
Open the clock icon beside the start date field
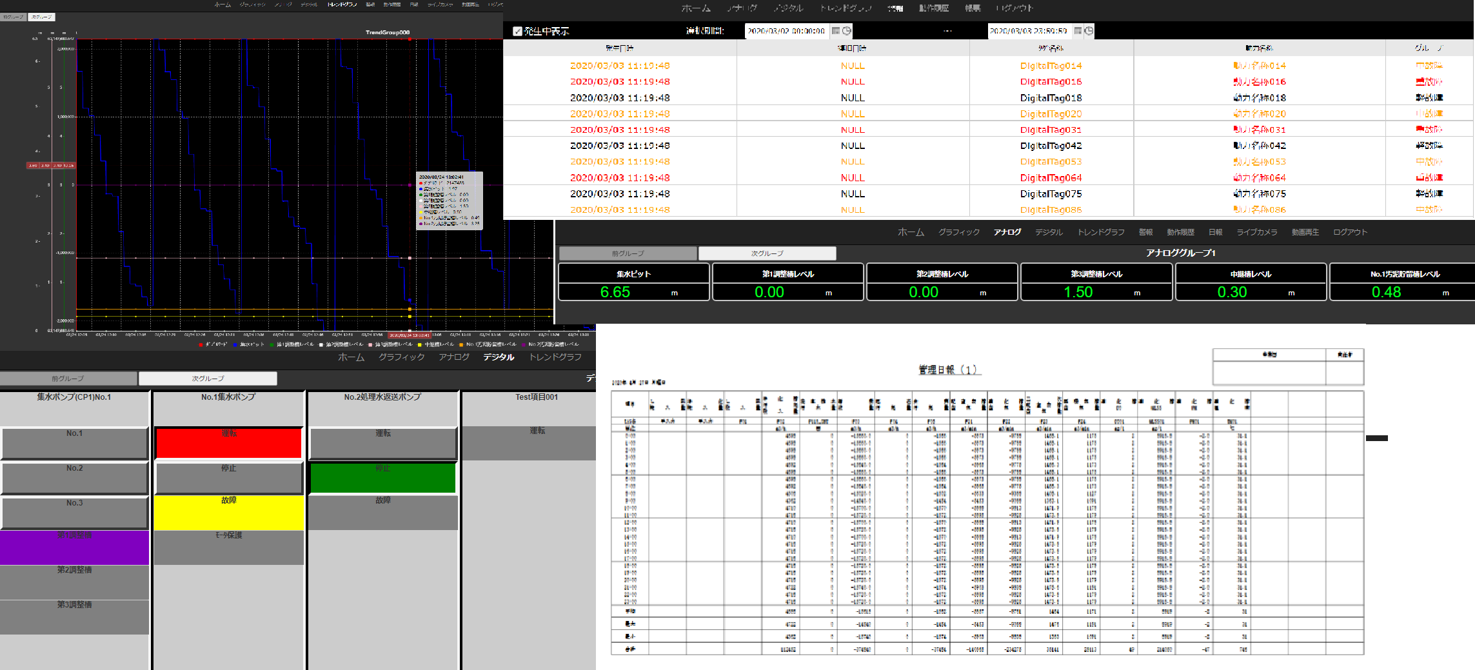click(x=847, y=30)
